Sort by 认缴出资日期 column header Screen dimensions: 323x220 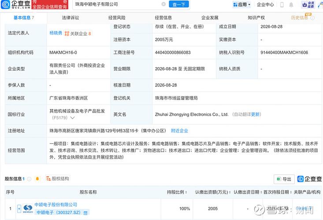click(x=248, y=192)
